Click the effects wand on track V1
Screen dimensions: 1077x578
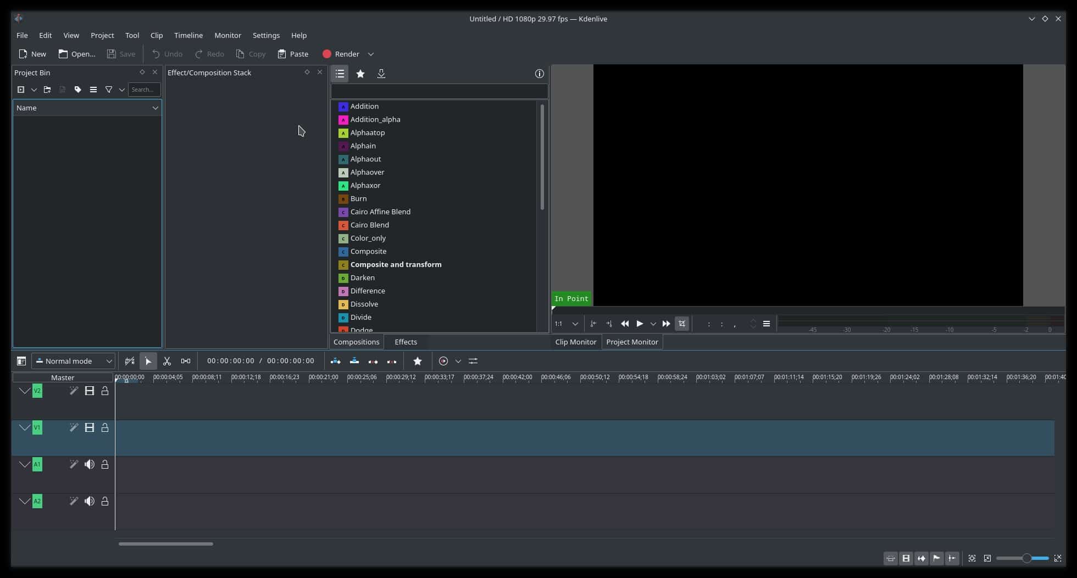(x=74, y=427)
